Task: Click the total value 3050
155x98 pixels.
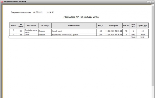Action: (x=142, y=37)
